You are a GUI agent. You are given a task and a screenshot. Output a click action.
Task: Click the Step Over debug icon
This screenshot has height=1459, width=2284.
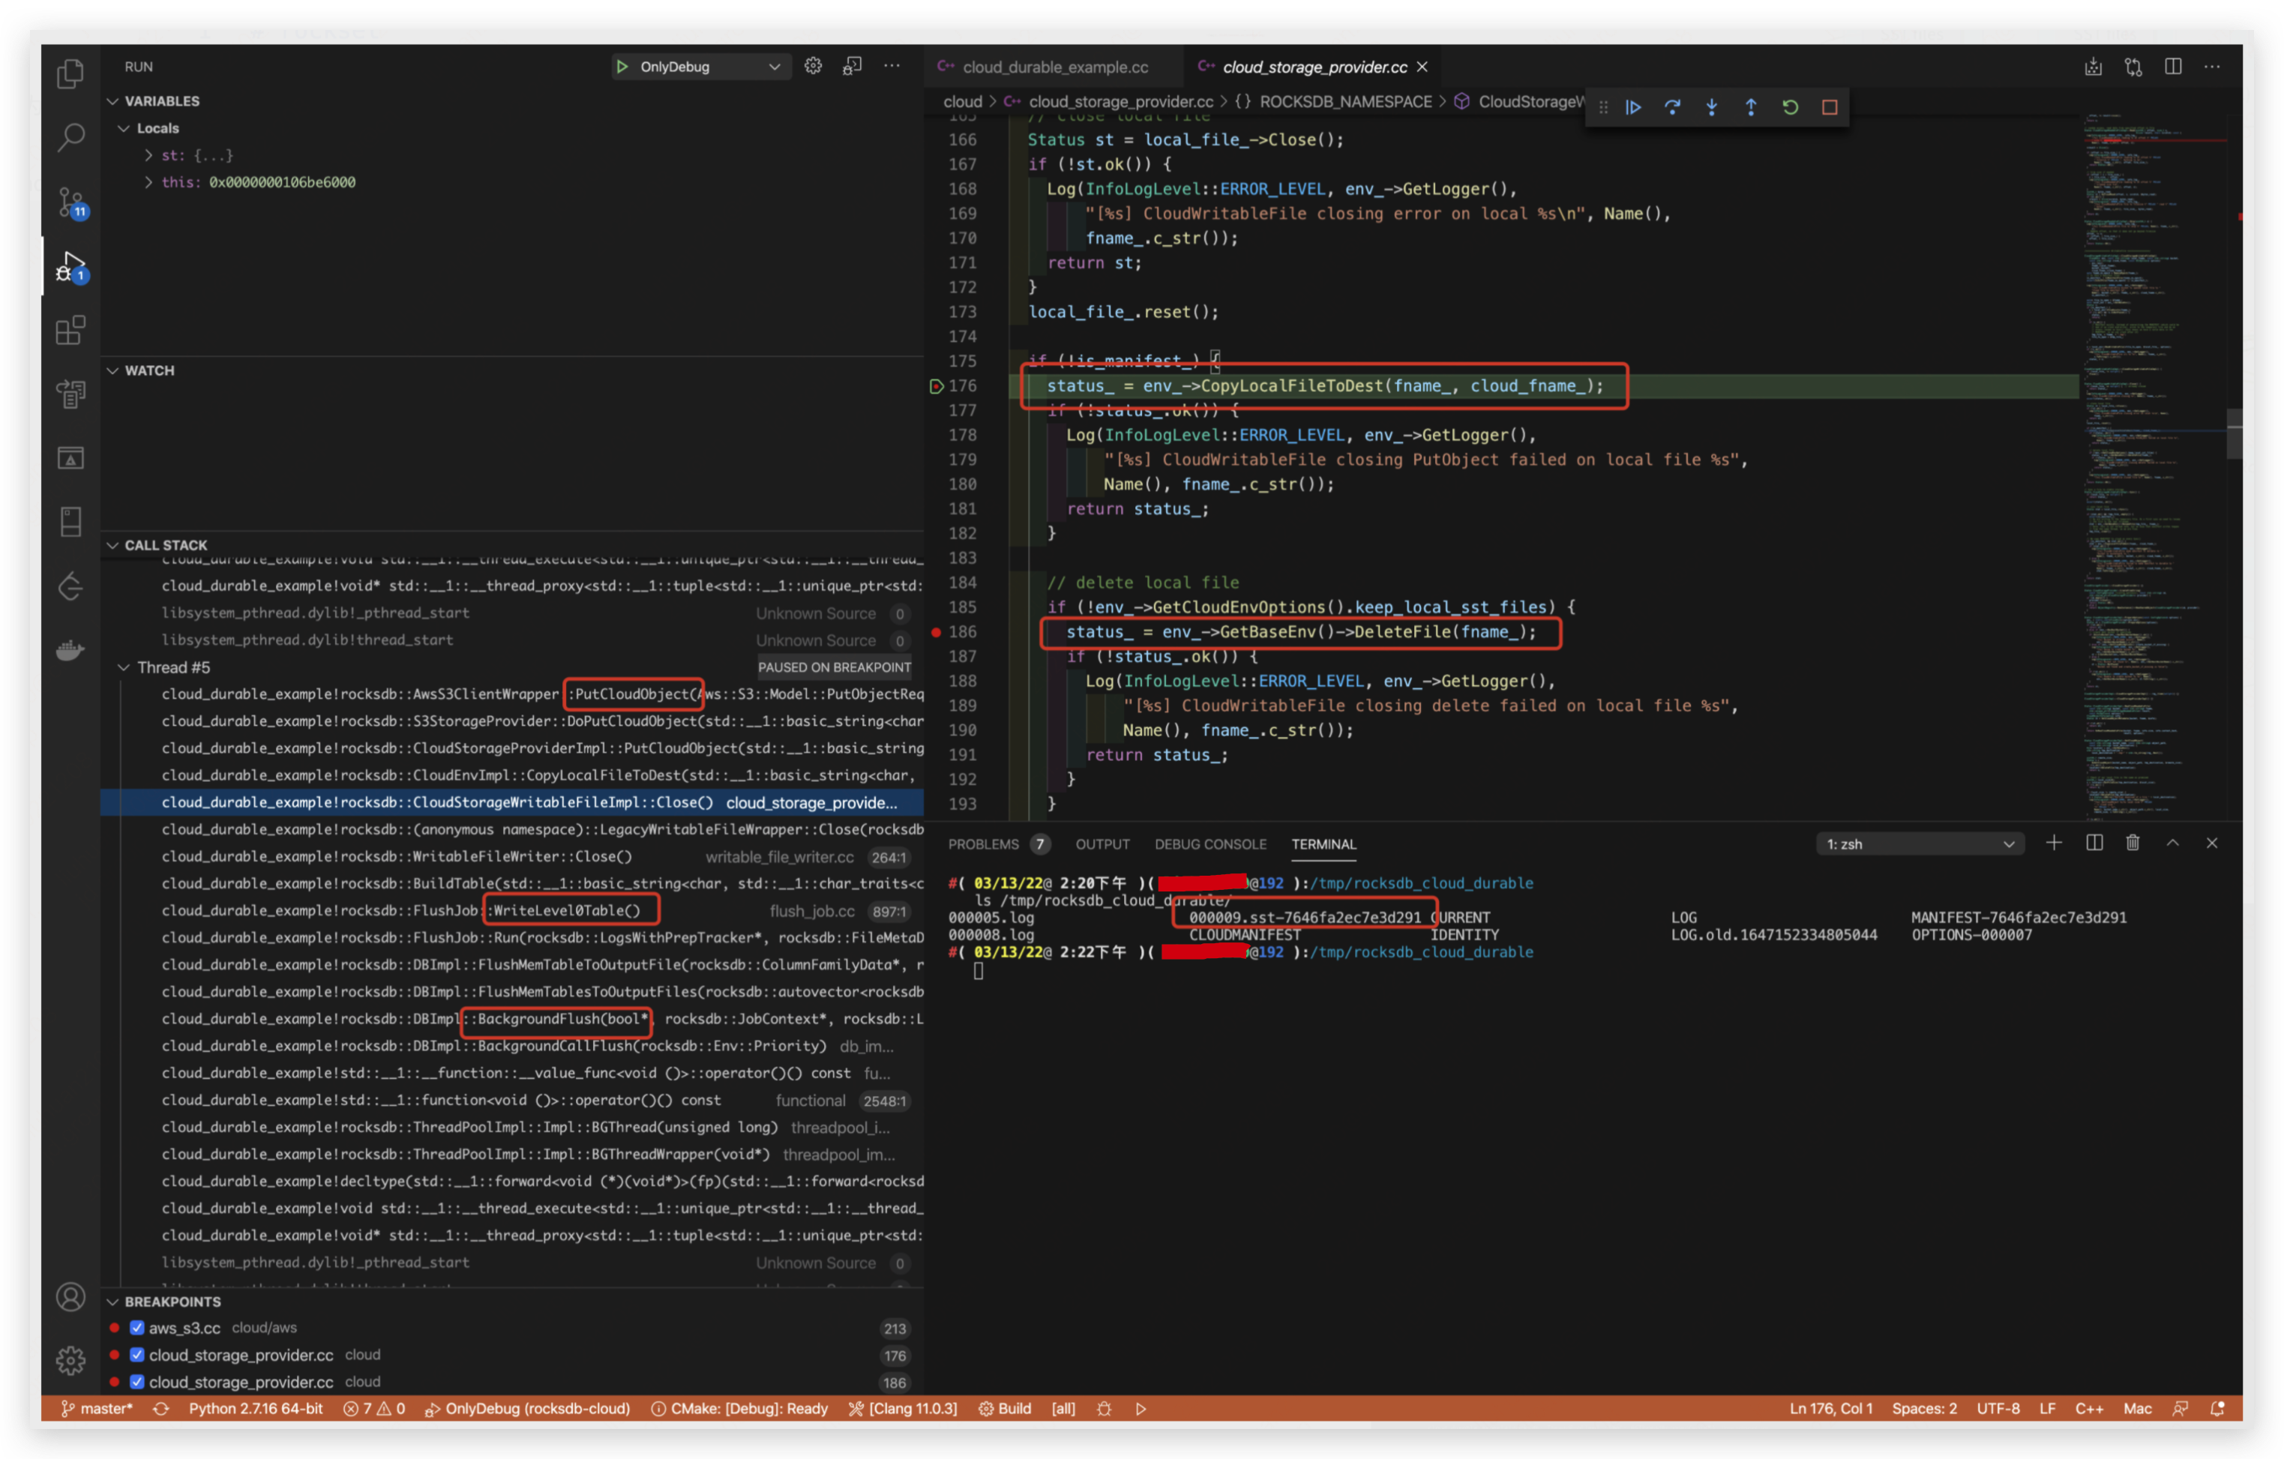tap(1672, 107)
